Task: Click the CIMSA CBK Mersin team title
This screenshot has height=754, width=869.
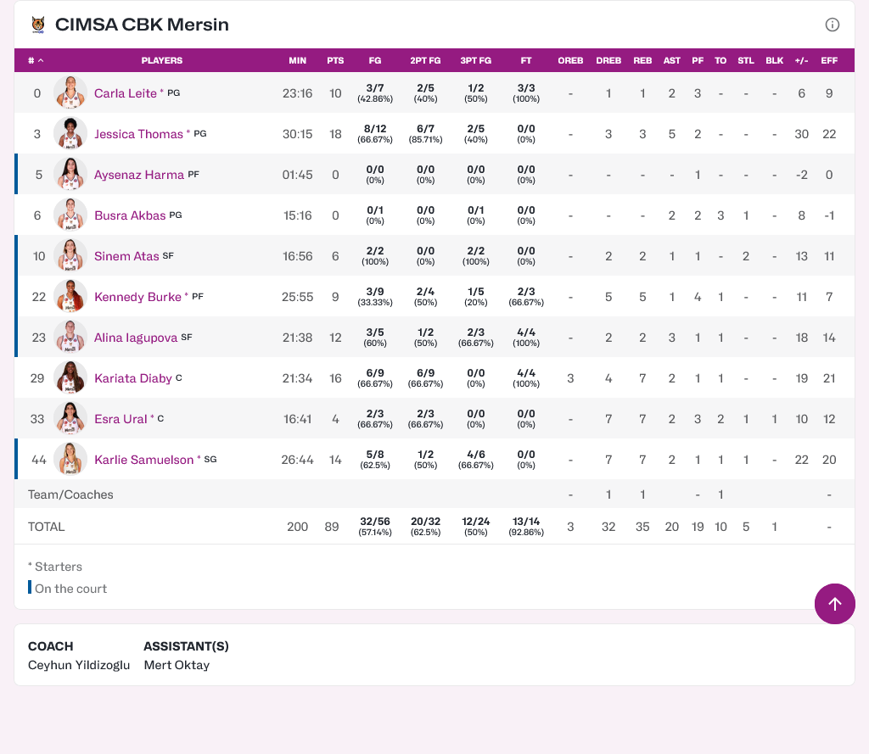Action: pyautogui.click(x=142, y=25)
